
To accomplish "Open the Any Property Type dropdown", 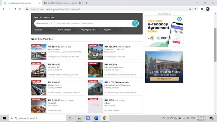I will coord(90,30).
